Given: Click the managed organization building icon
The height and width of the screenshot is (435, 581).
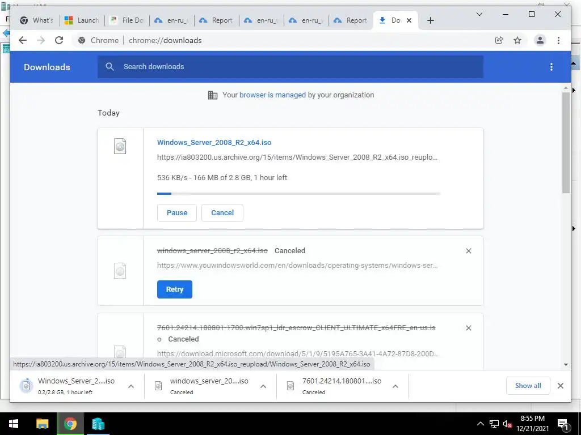Looking at the screenshot, I should 213,95.
